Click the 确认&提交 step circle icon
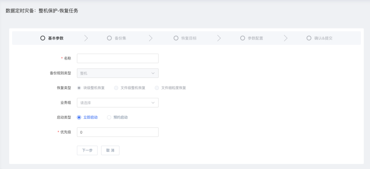Image resolution: width=370 pixels, height=169 pixels. [x=309, y=38]
